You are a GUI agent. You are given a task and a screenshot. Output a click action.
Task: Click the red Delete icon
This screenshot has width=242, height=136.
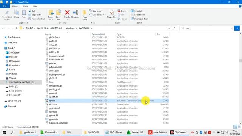[67, 12]
